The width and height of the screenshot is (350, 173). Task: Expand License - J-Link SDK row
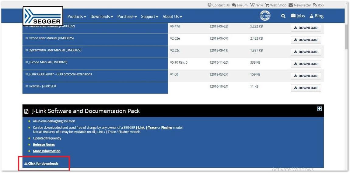pyautogui.click(x=26, y=86)
